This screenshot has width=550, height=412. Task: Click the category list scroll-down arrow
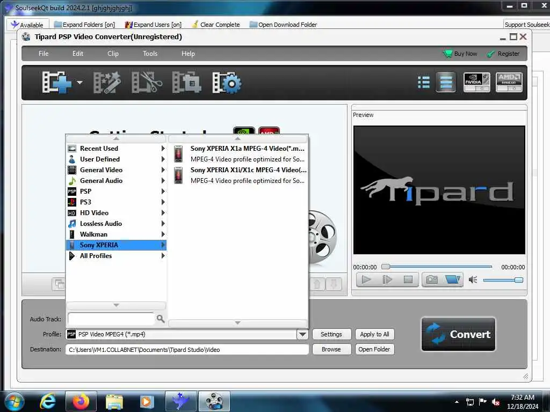tap(116, 305)
